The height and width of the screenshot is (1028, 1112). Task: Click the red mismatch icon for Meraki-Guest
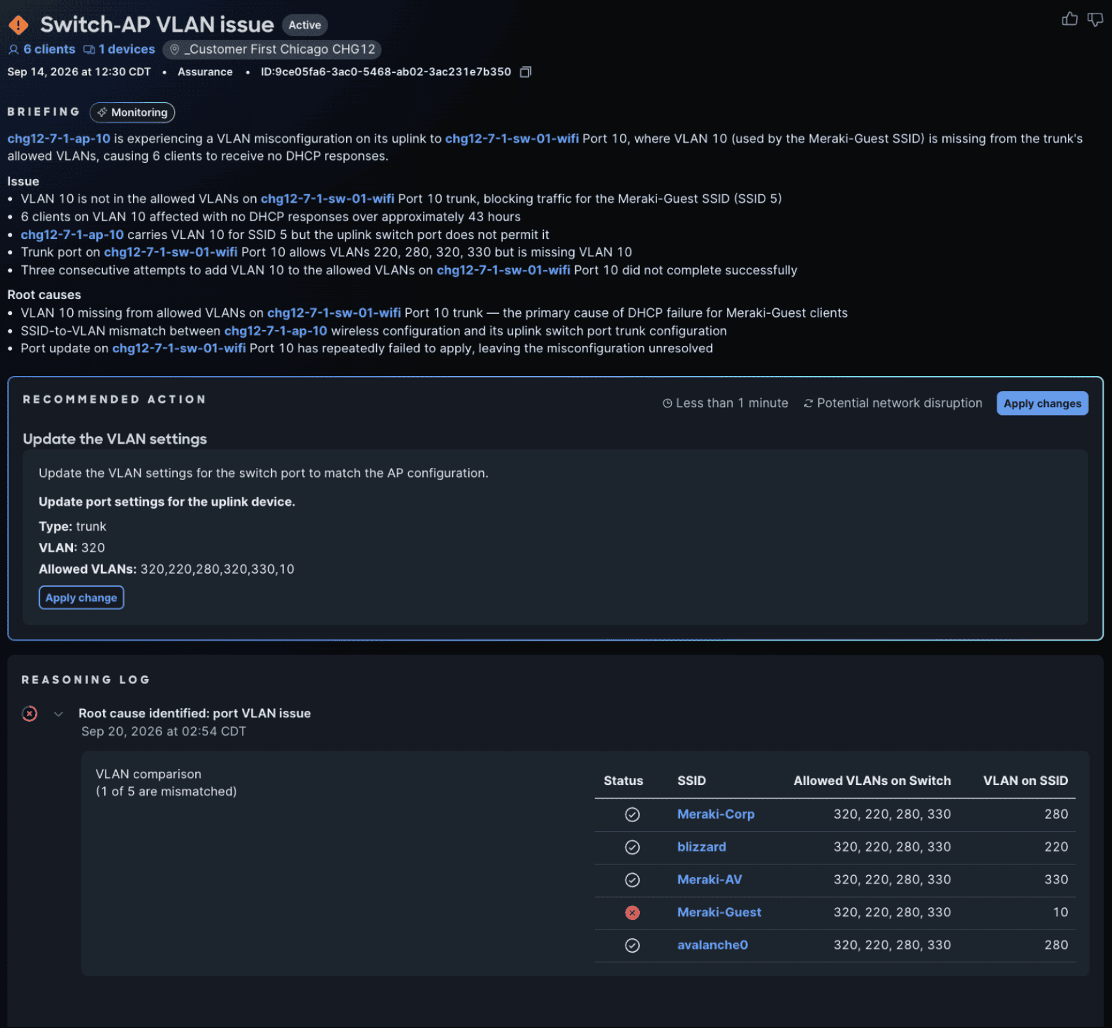click(x=632, y=913)
